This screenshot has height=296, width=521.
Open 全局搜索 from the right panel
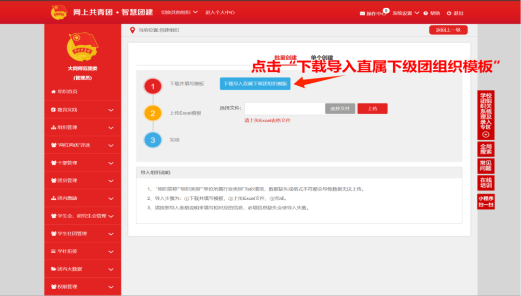[x=486, y=150]
